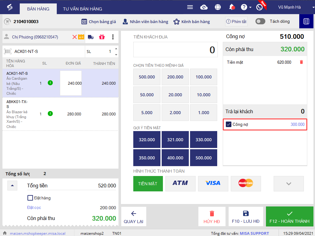
Task: Select 50.000 denomination button
Action: pyautogui.click(x=147, y=95)
